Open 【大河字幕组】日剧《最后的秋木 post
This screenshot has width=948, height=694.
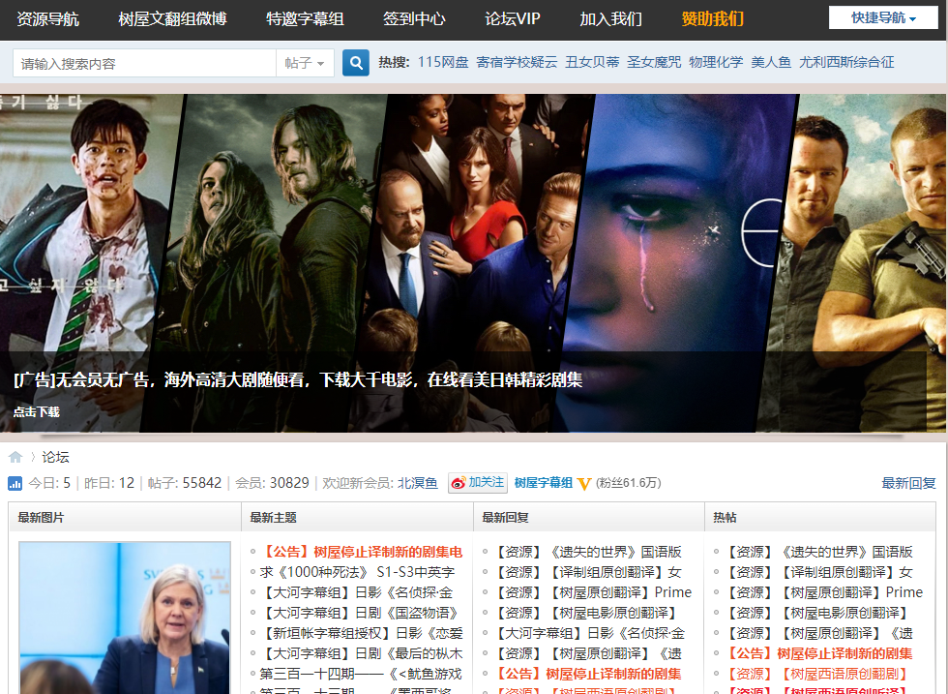tap(362, 653)
